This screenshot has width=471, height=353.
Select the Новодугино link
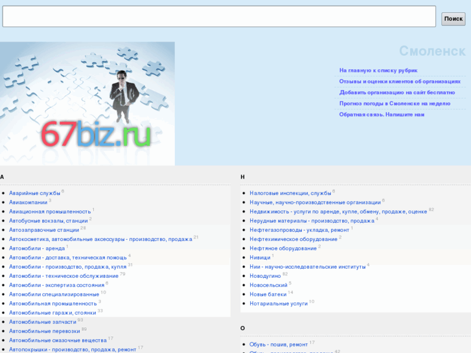click(x=265, y=276)
